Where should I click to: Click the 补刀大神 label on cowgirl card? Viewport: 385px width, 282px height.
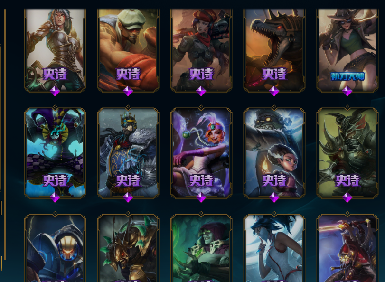coord(347,76)
